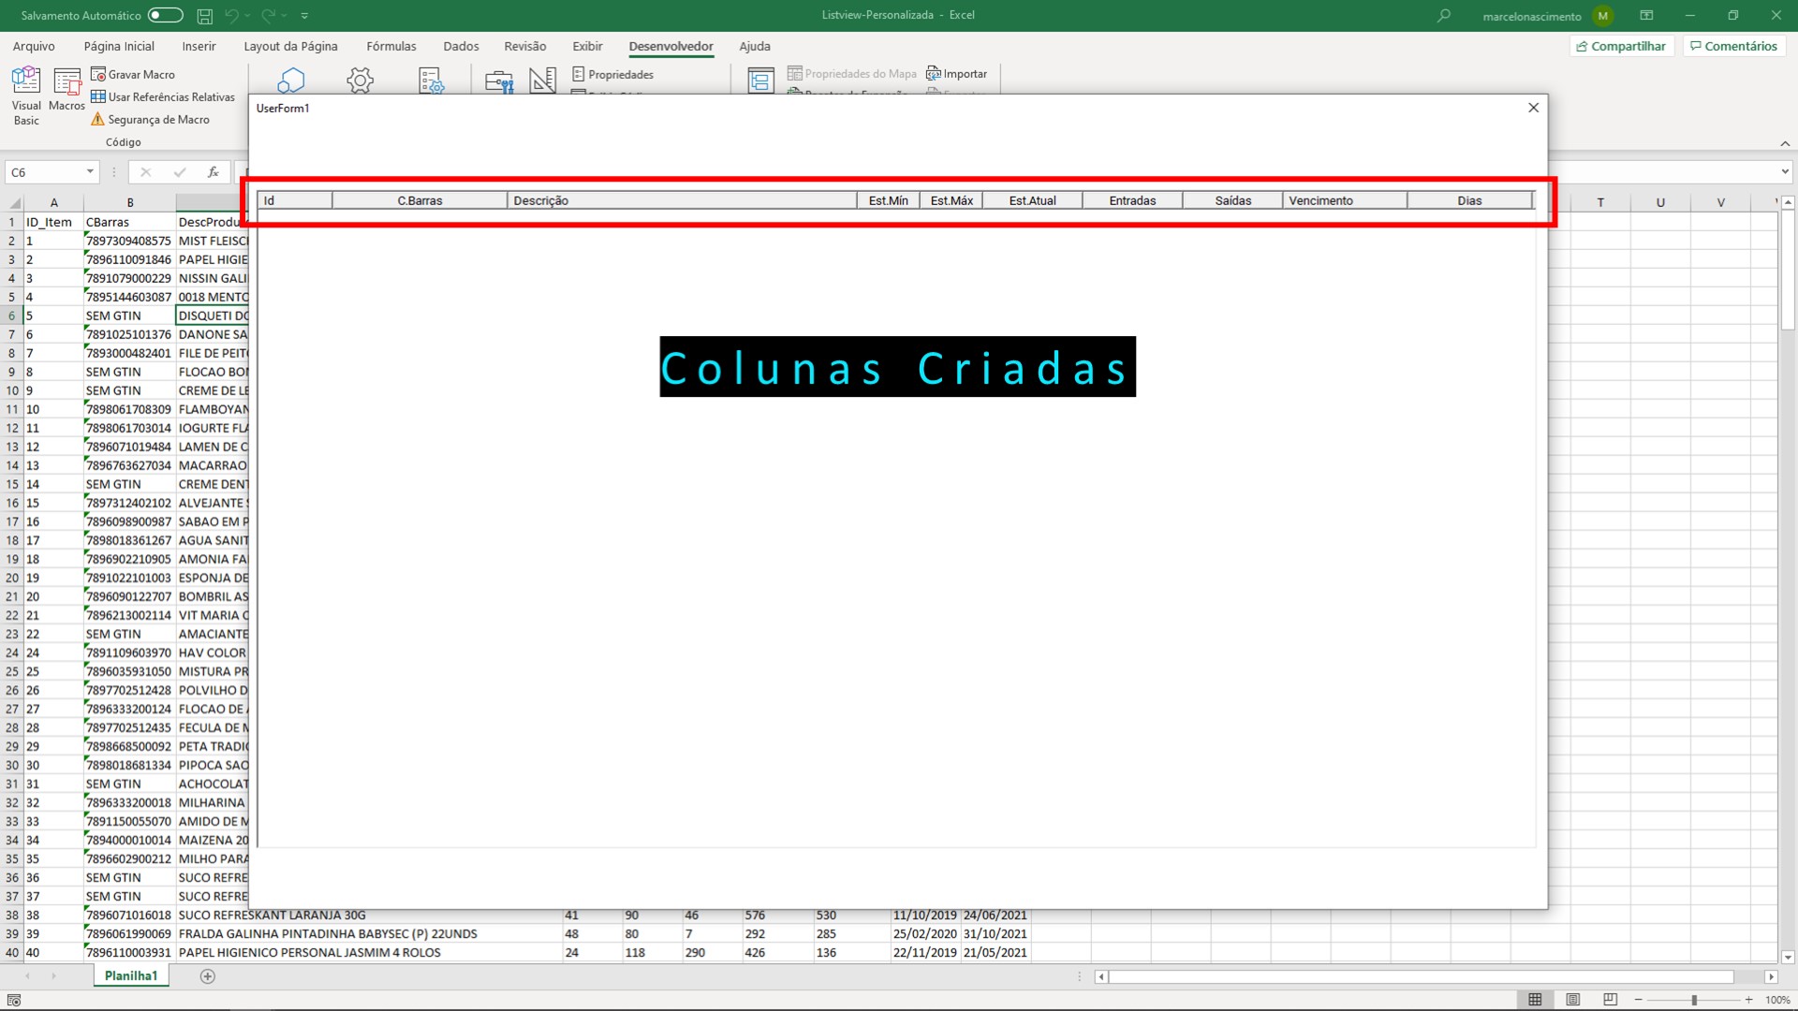Open the Undo history dropdown
Image resolution: width=1798 pixels, height=1011 pixels.
pyautogui.click(x=248, y=15)
